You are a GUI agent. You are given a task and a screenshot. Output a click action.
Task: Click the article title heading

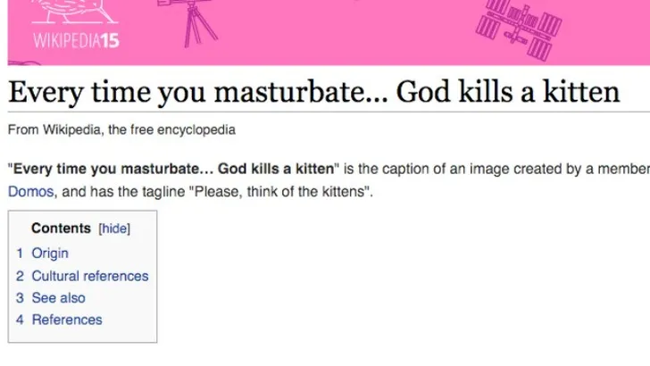point(313,92)
